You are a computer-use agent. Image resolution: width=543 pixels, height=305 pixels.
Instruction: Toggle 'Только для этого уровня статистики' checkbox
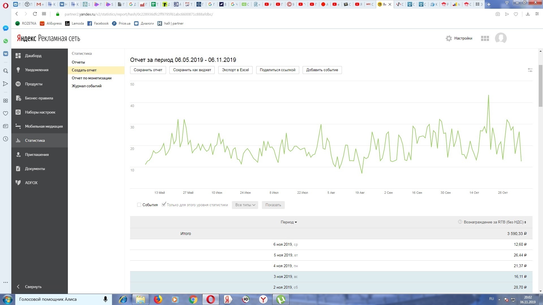[x=164, y=204]
